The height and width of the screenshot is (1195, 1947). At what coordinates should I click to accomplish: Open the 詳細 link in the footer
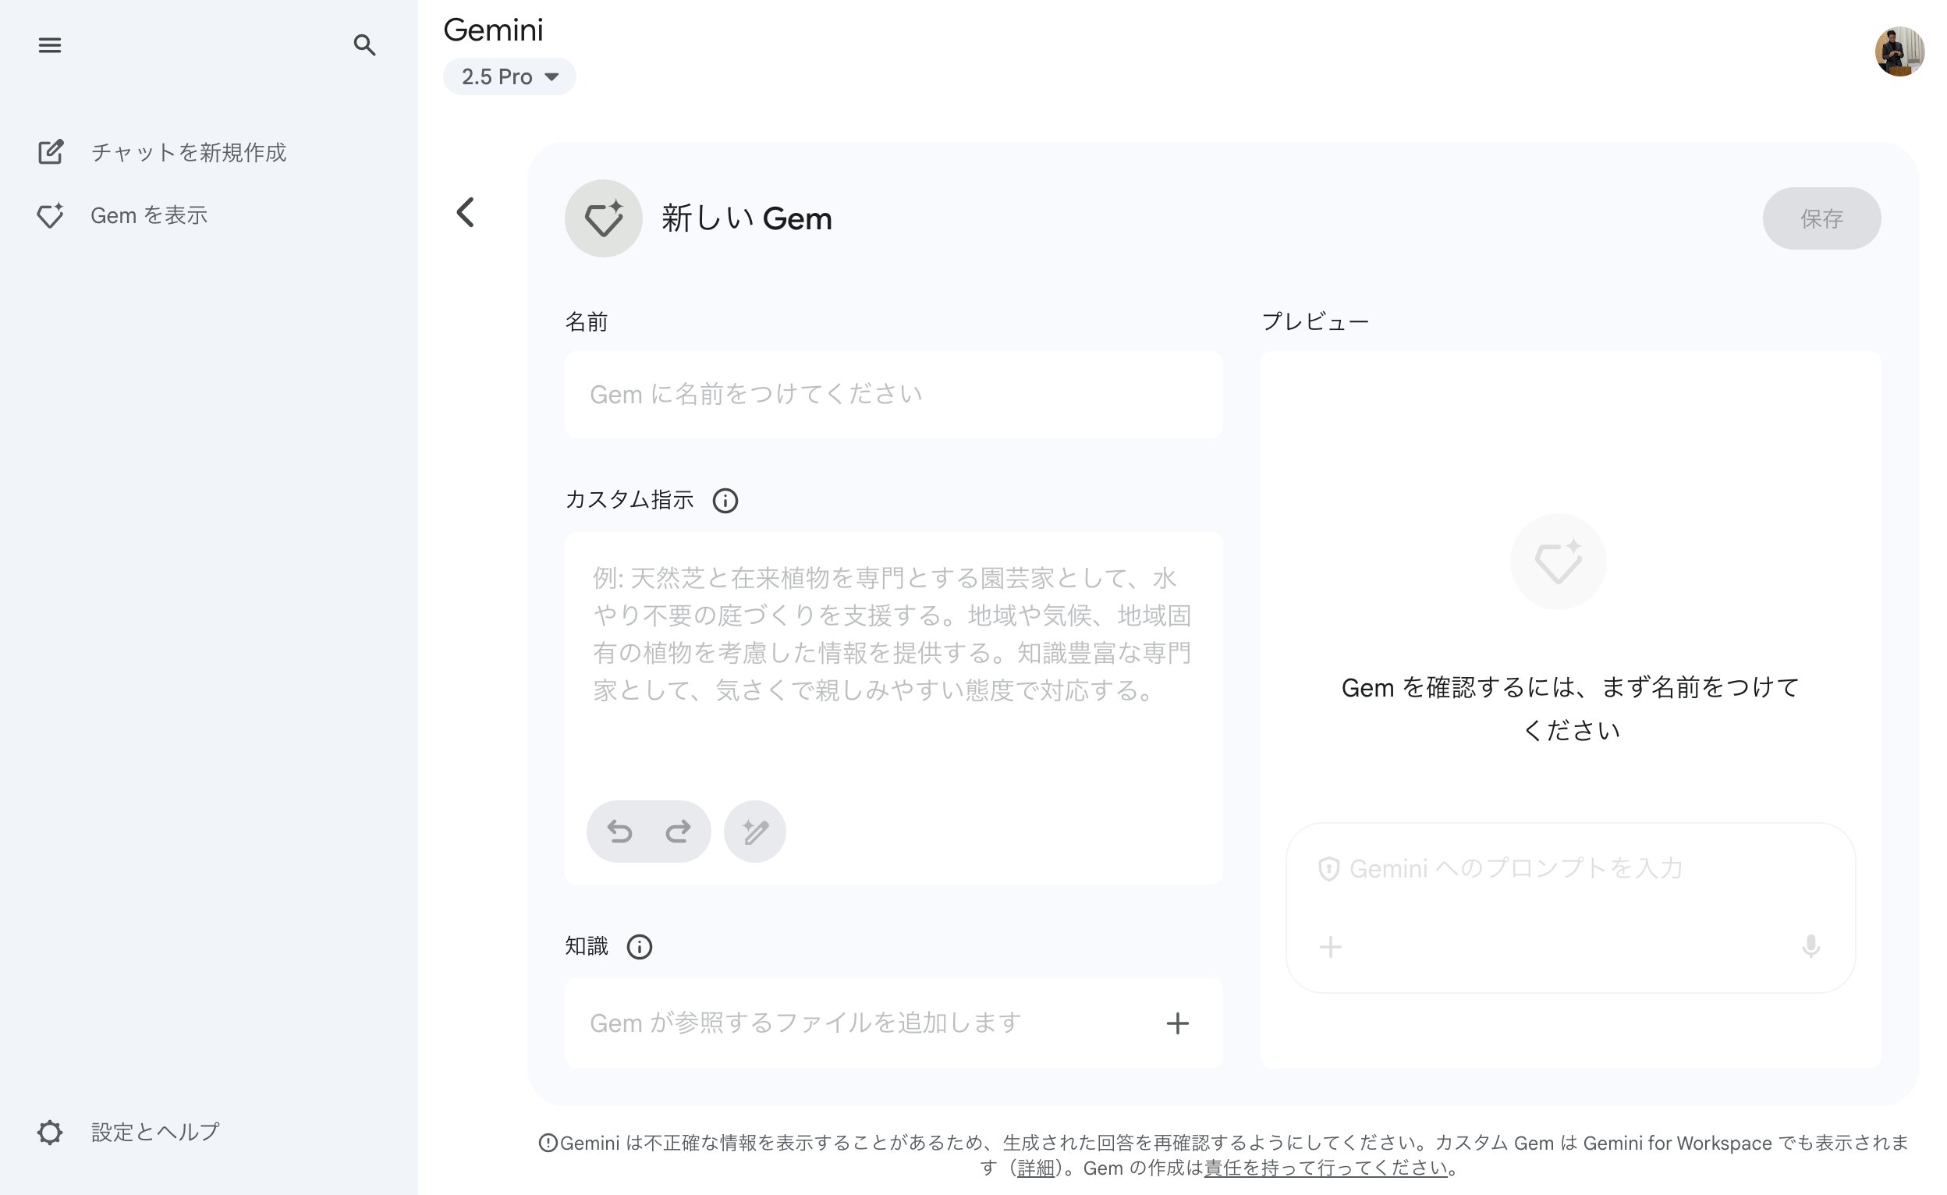[1036, 1168]
